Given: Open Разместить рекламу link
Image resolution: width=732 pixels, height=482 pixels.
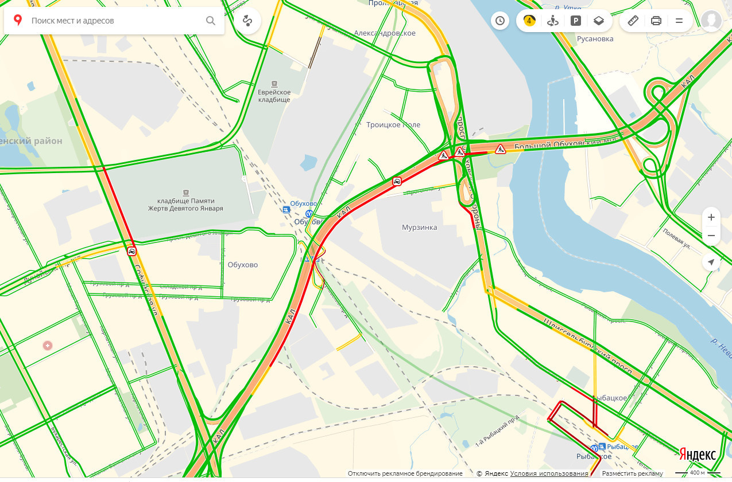Looking at the screenshot, I should pos(633,474).
